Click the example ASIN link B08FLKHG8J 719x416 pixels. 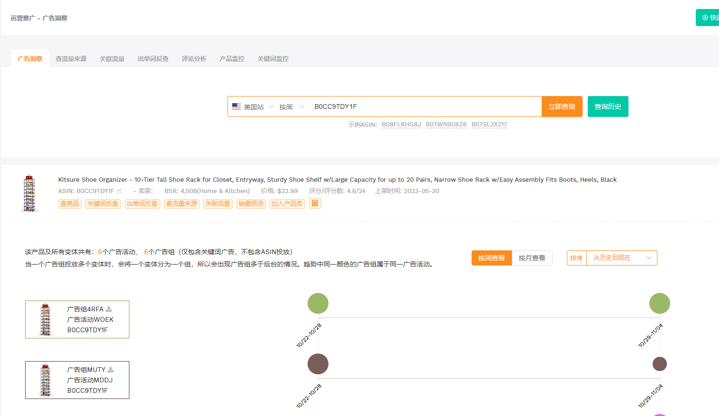(401, 124)
